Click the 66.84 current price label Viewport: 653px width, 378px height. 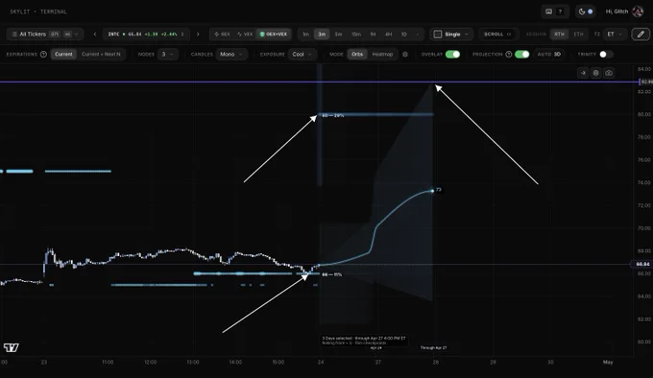click(641, 264)
